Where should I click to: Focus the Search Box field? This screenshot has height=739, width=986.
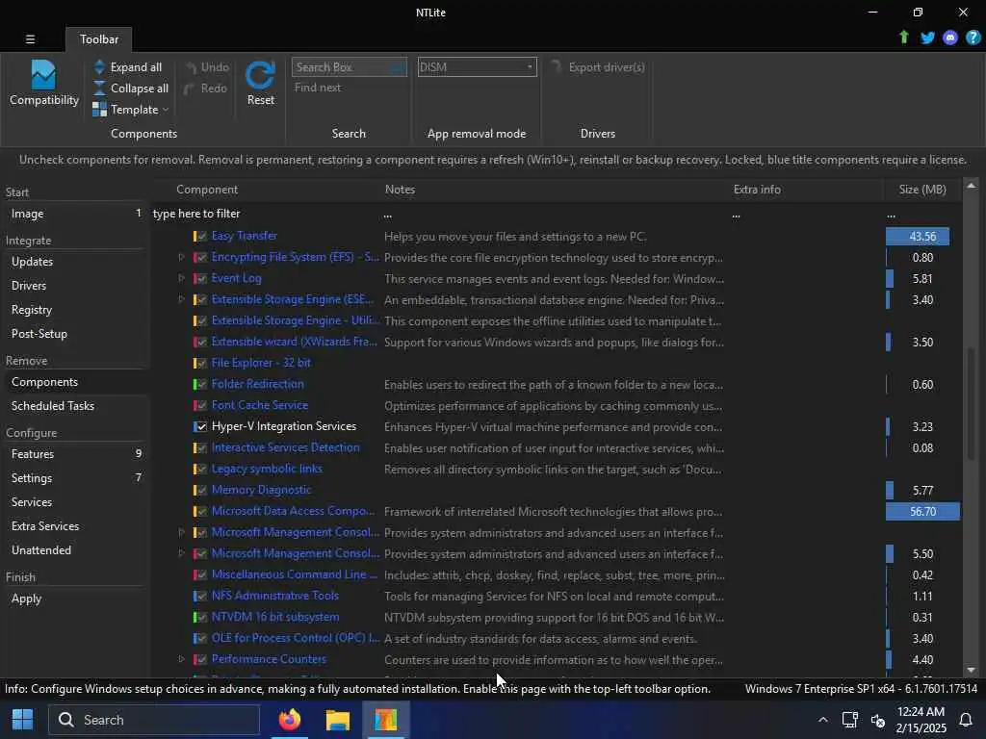(x=349, y=66)
